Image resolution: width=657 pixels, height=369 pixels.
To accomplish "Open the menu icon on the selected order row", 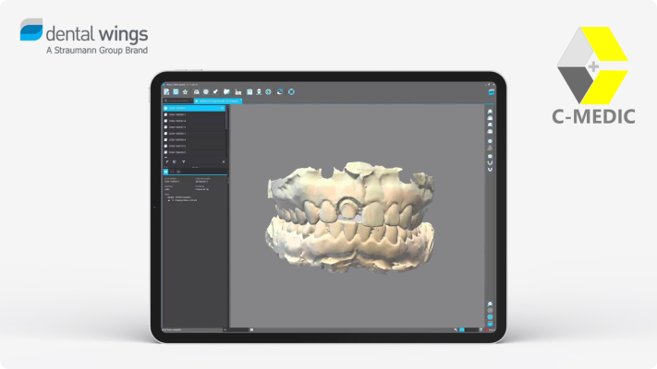I will pyautogui.click(x=222, y=108).
